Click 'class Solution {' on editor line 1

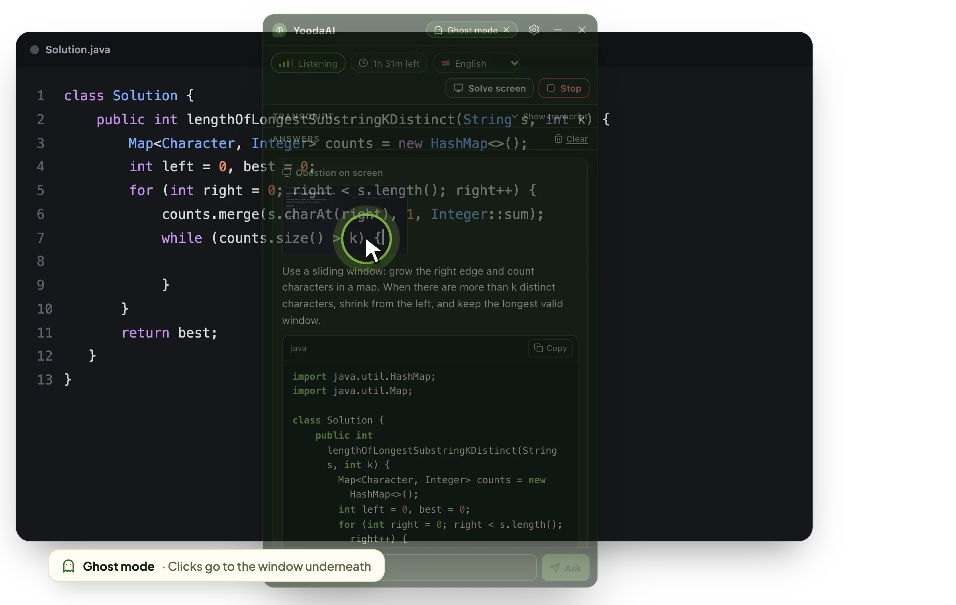[x=129, y=96]
